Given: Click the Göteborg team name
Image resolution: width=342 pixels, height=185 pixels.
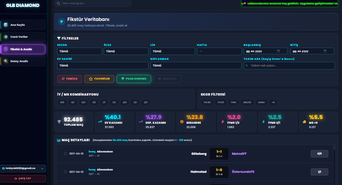Looking at the screenshot, I should point(199,154).
